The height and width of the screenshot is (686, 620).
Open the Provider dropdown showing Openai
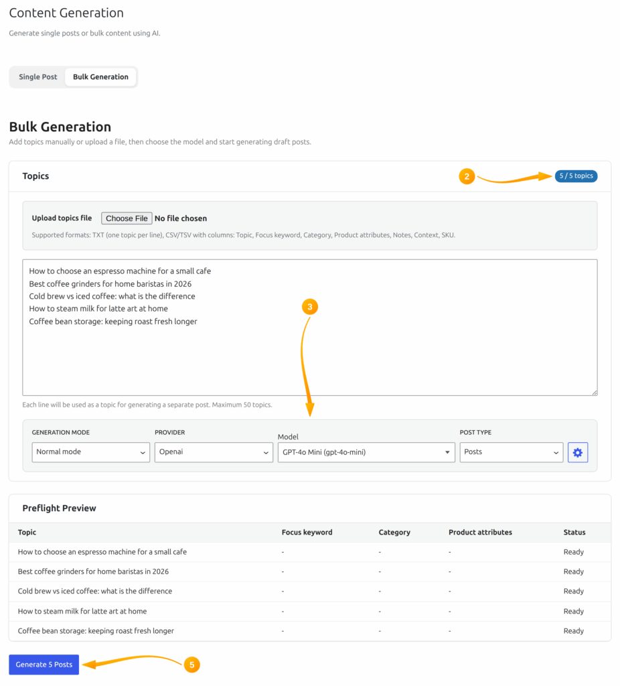coord(214,452)
